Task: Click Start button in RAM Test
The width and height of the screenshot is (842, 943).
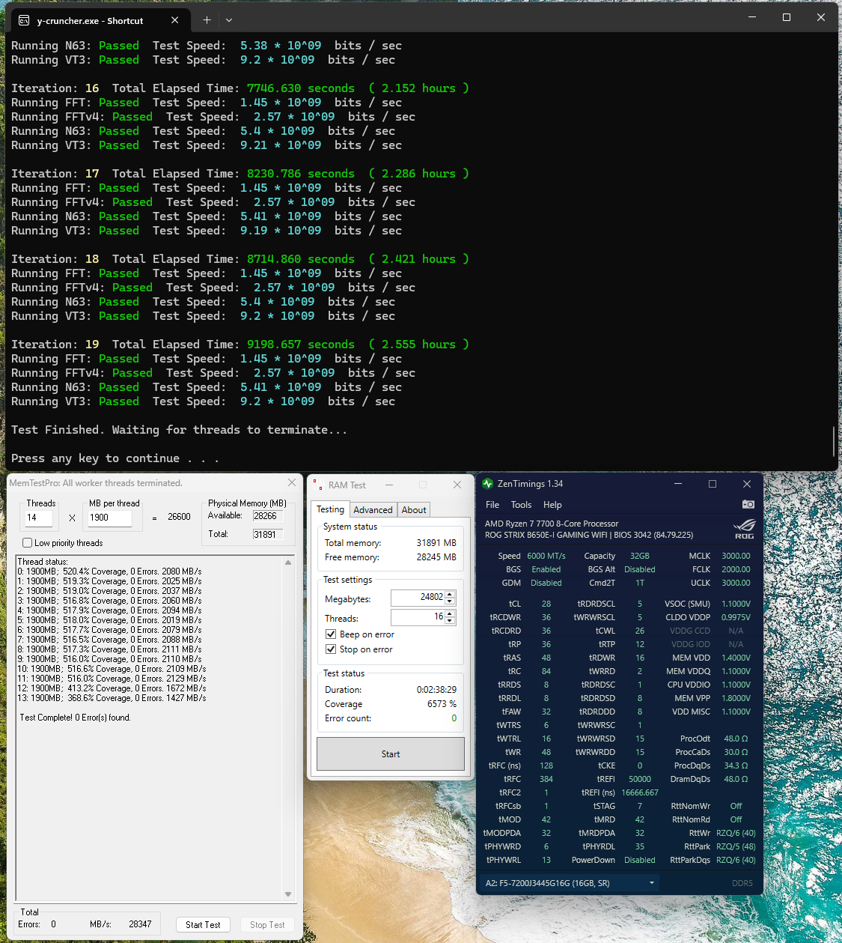Action: coord(391,754)
